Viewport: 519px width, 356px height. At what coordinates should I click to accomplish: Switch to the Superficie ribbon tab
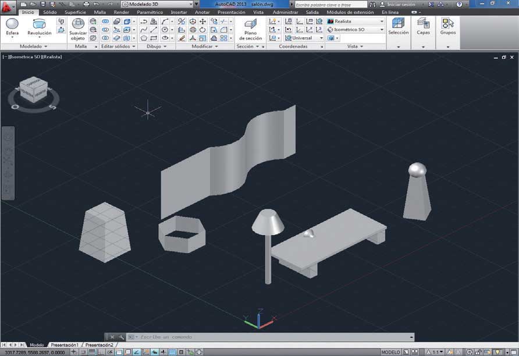(75, 12)
